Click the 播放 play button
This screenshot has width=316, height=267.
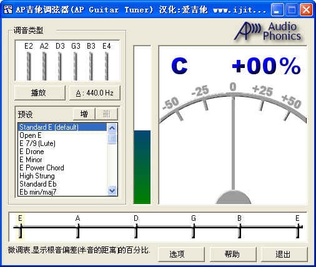pyautogui.click(x=40, y=93)
